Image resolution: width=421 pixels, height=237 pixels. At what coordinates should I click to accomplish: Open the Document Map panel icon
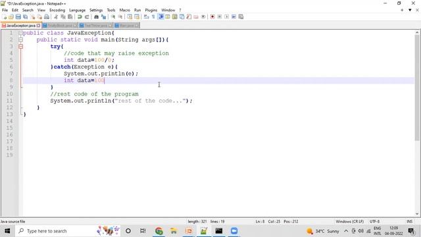174,16
